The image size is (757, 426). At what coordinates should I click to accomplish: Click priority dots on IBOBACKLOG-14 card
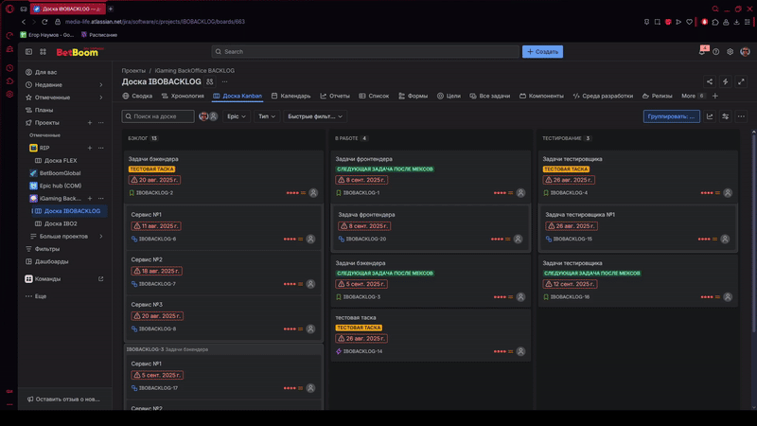(500, 351)
